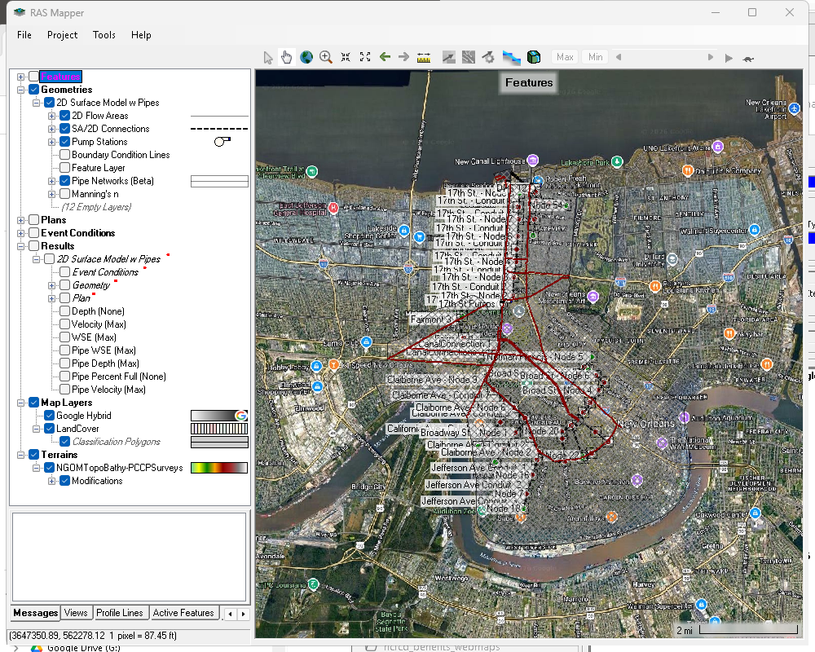Viewport: 815px width, 652px height.
Task: Go to previous view with green arrow
Action: coord(385,57)
